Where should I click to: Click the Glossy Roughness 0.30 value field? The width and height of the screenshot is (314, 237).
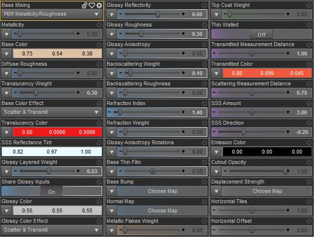197,34
